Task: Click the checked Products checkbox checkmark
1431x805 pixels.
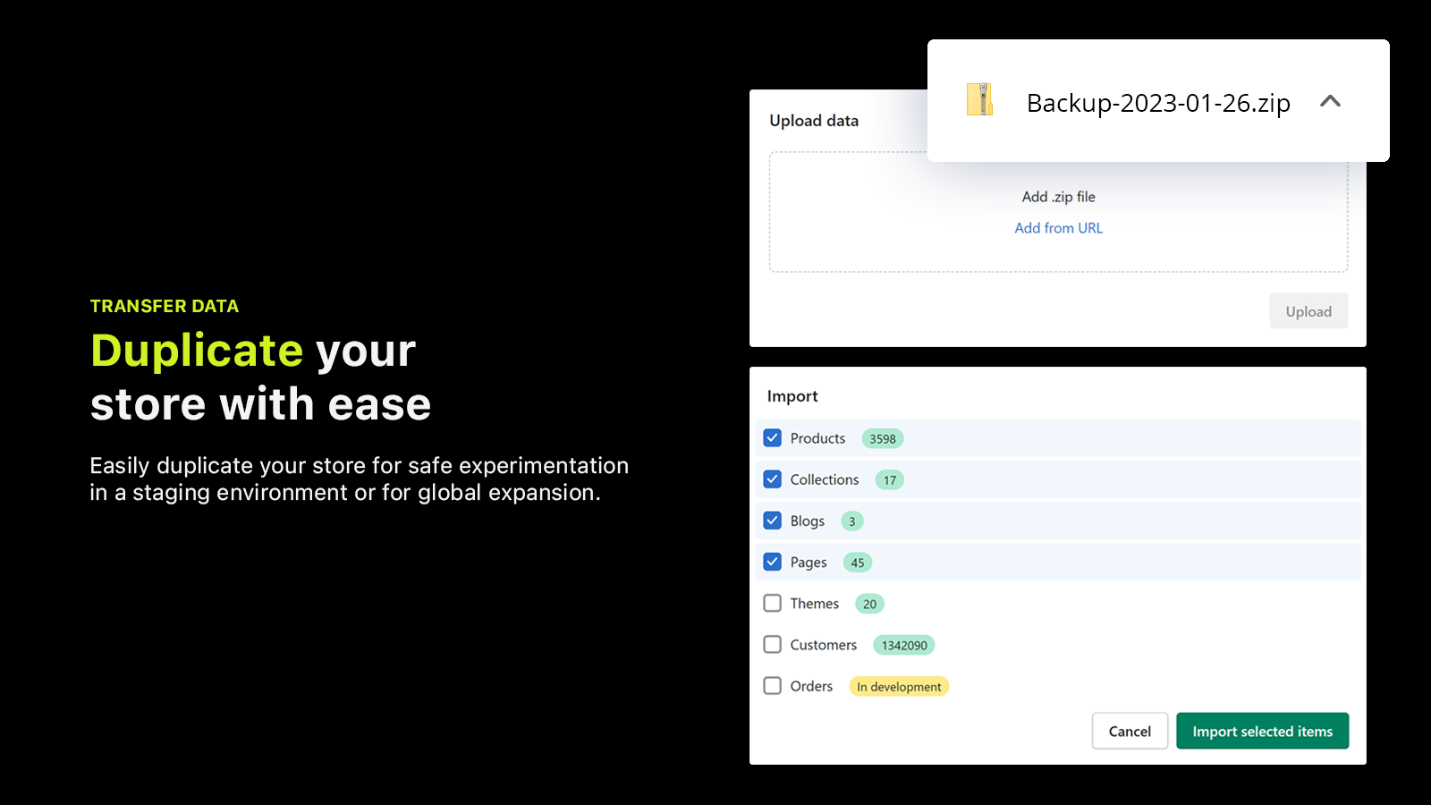Action: 773,437
